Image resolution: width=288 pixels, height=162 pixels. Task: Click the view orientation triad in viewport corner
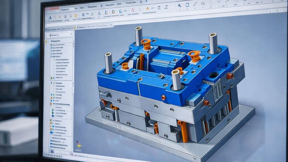tap(78, 144)
